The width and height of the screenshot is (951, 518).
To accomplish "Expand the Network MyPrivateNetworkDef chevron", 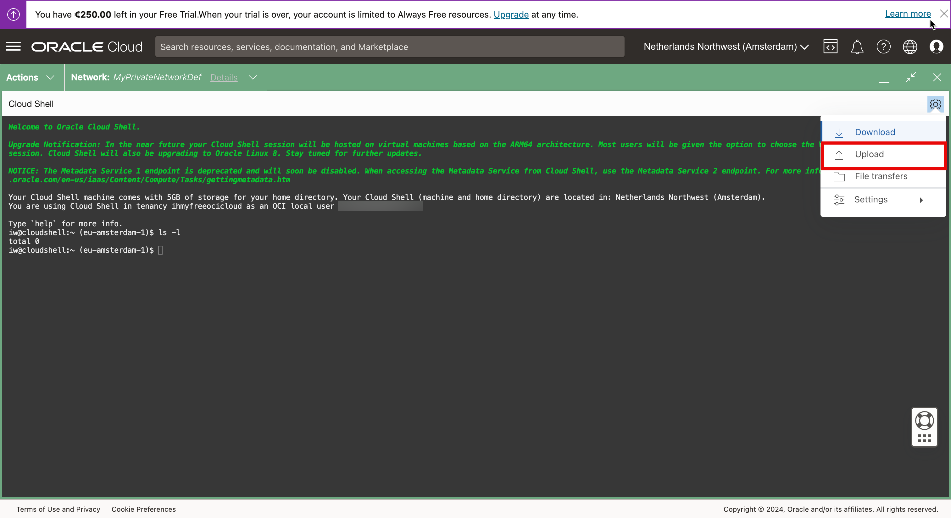I will point(253,77).
